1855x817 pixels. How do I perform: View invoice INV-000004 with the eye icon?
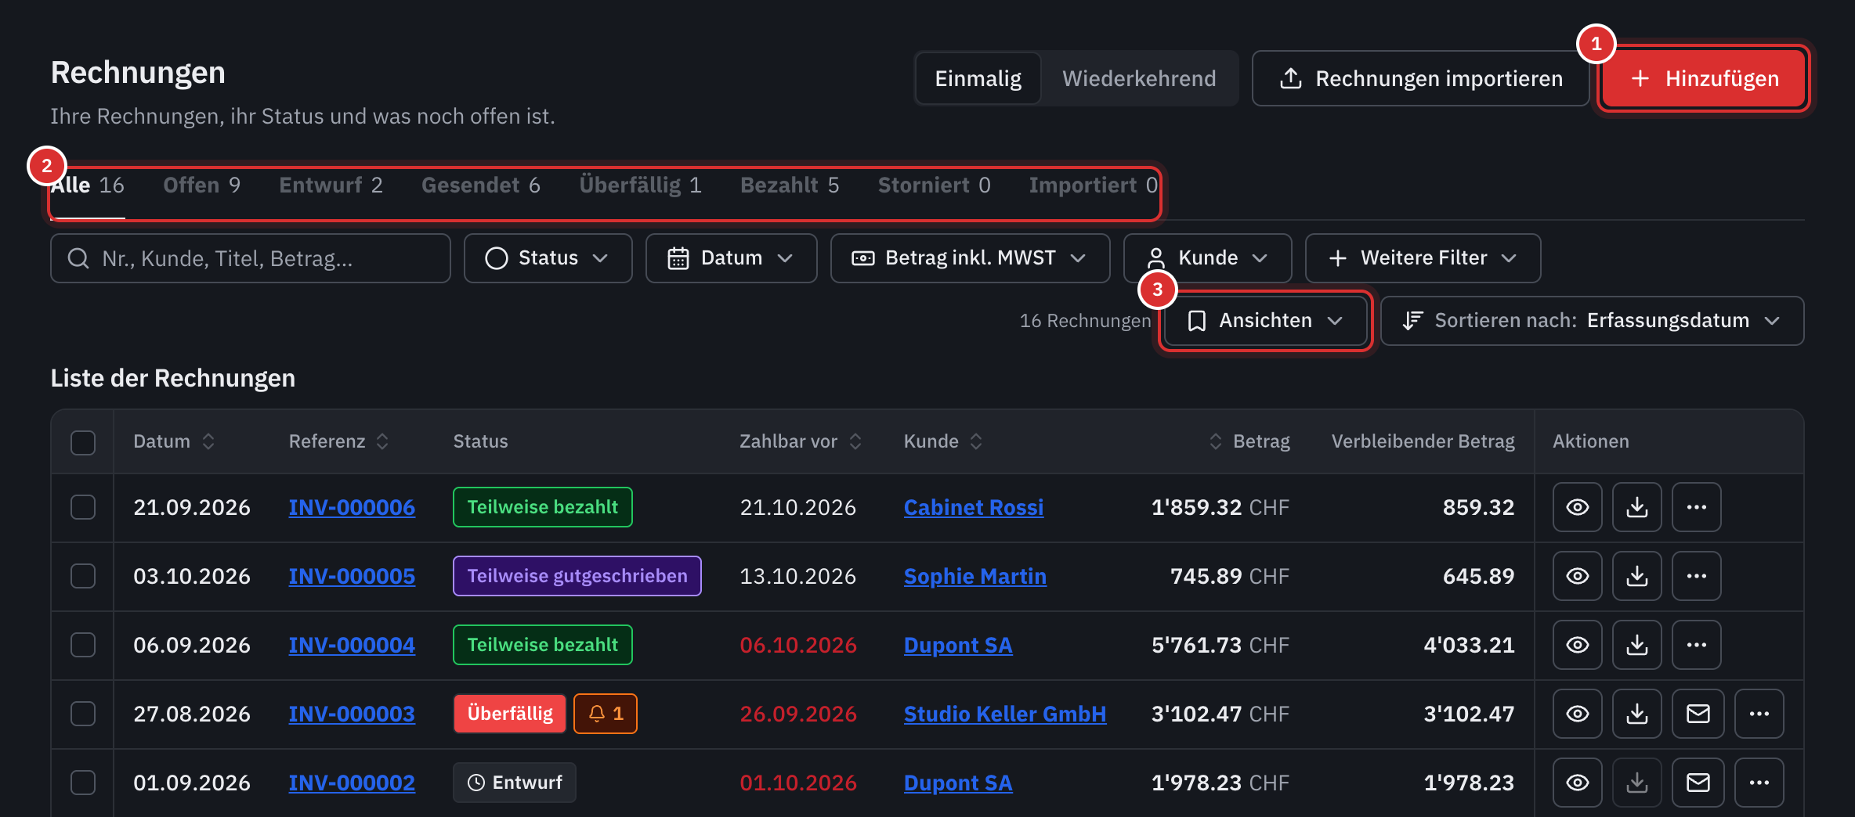(x=1577, y=645)
